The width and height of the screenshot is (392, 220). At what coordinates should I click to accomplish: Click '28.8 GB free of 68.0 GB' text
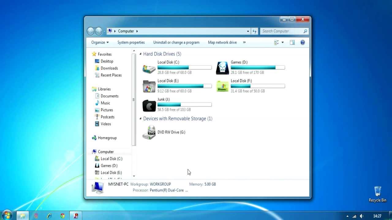click(x=175, y=73)
